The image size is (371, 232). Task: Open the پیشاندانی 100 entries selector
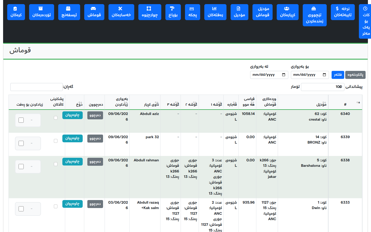pos(323,87)
